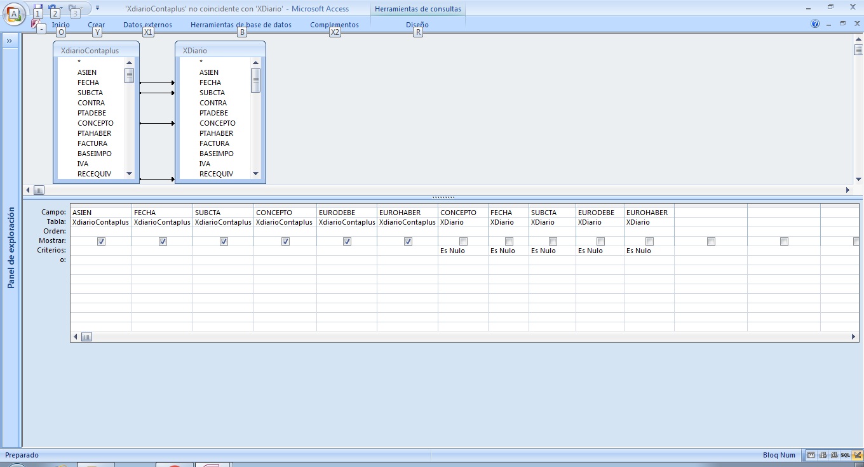Viewport: 864px width, 467px height.
Task: Select join line between CONCEPTO fields
Action: (157, 123)
